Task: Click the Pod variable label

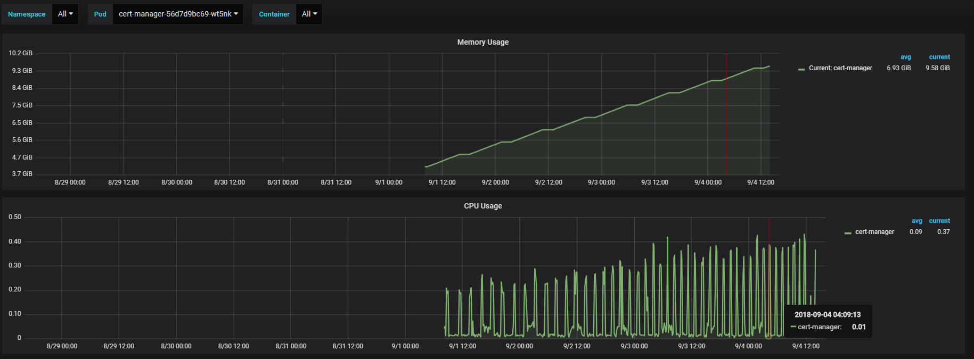Action: click(x=100, y=14)
